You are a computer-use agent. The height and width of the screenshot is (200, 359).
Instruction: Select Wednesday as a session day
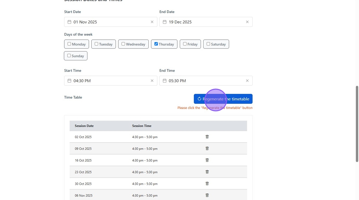tap(123, 44)
